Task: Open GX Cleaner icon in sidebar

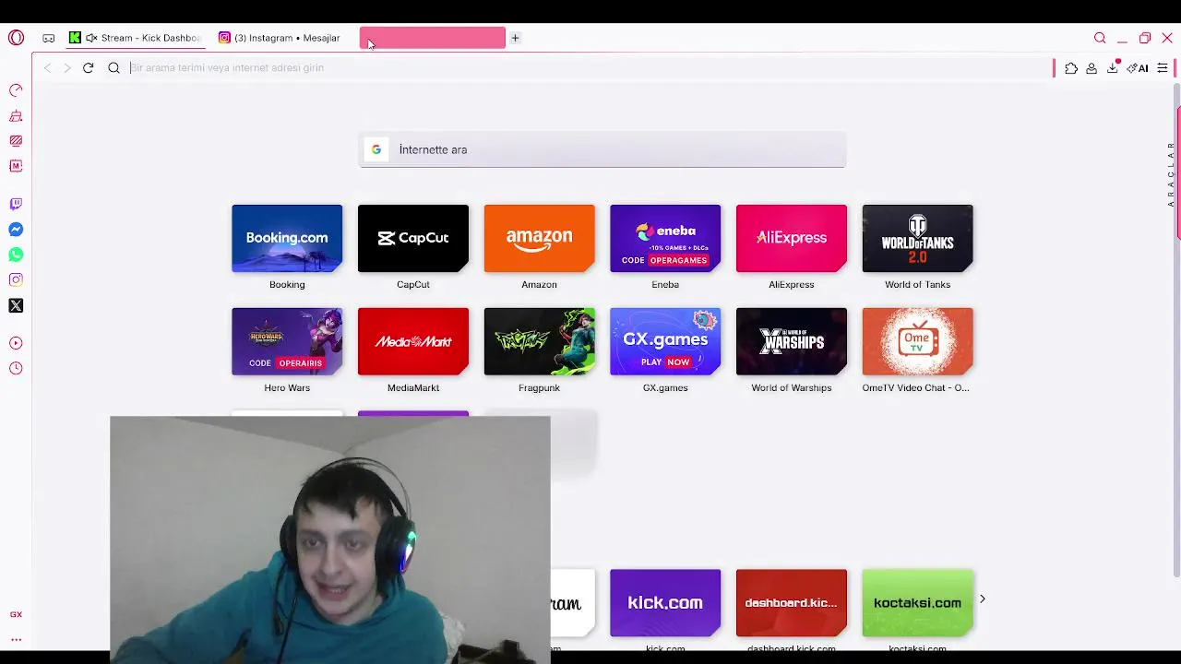Action: tap(16, 116)
